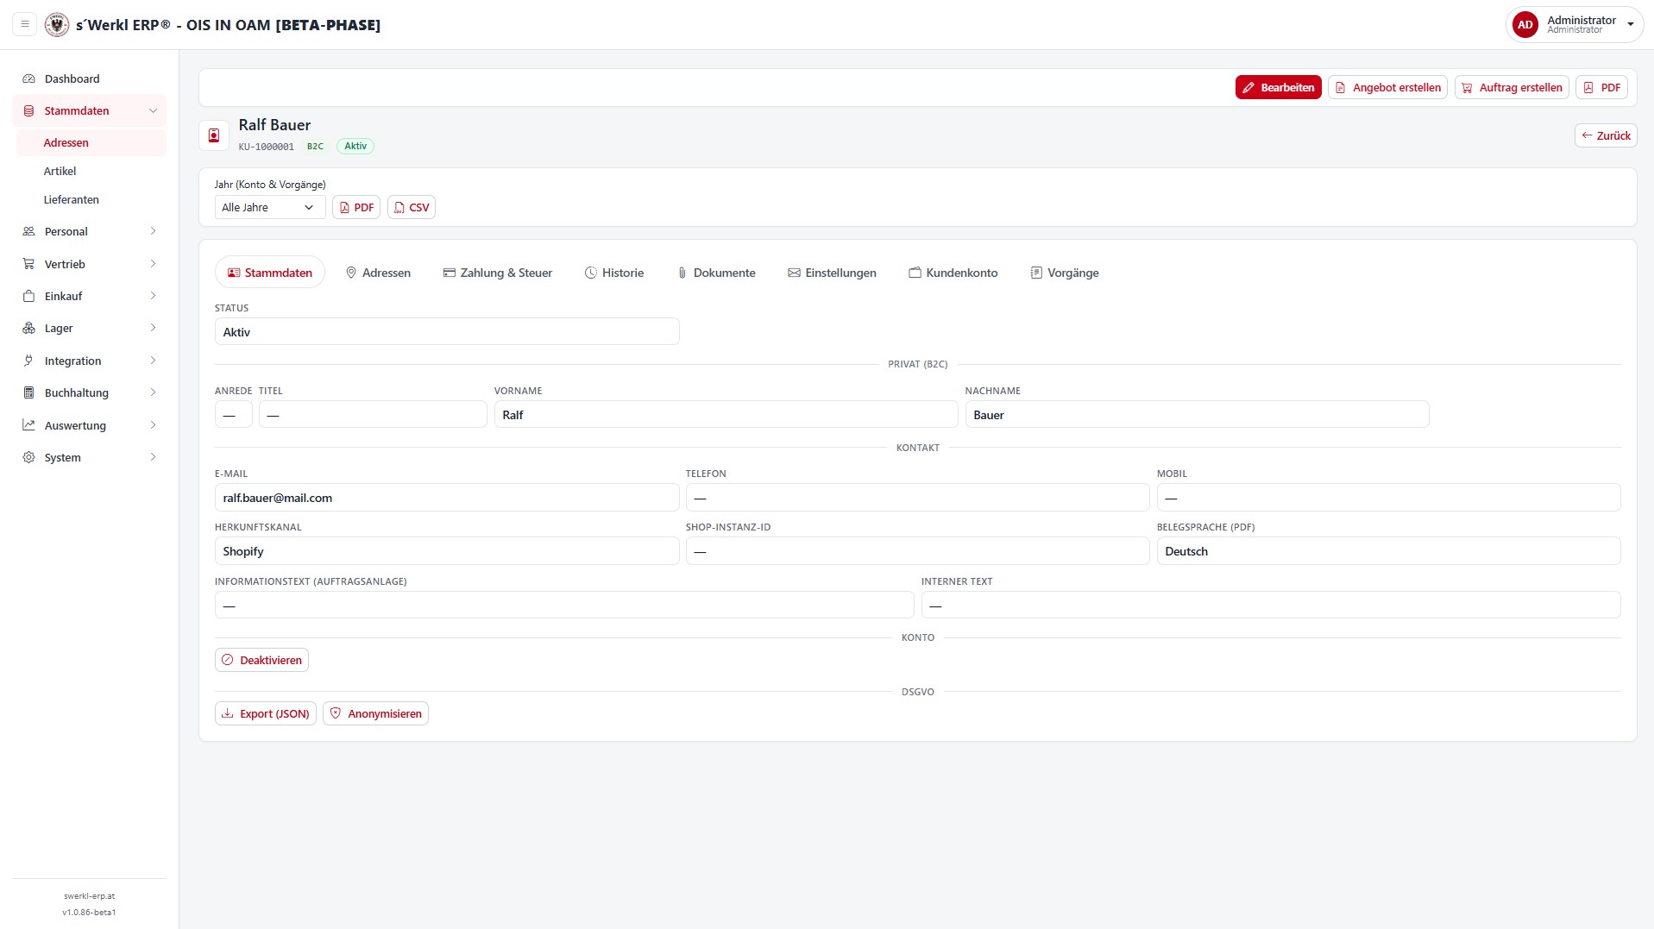This screenshot has width=1654, height=929.
Task: Click the E-Mail field ralf.bauer@mail.com
Action: (x=447, y=498)
